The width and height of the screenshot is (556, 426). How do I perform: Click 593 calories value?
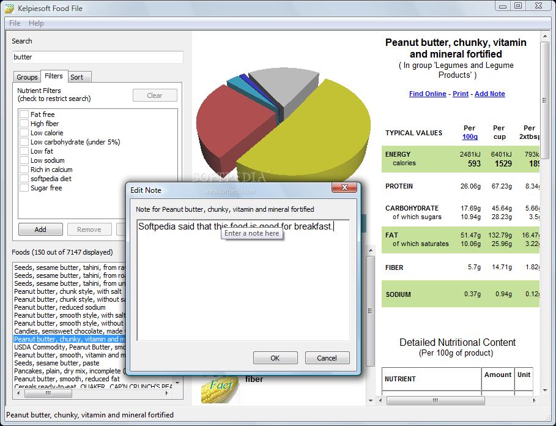point(474,164)
